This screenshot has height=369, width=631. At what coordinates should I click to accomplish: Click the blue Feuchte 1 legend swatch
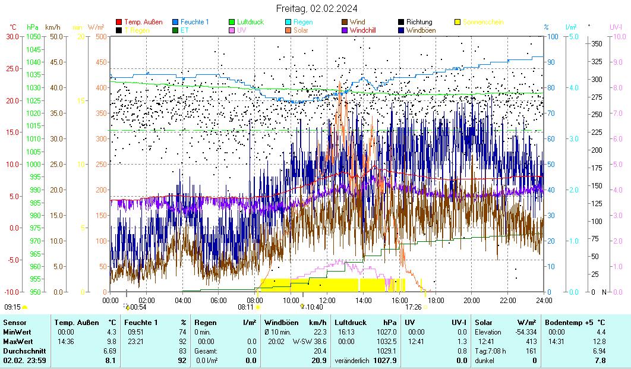(175, 22)
